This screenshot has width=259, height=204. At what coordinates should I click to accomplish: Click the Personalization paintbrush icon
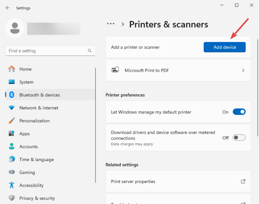pyautogui.click(x=12, y=121)
